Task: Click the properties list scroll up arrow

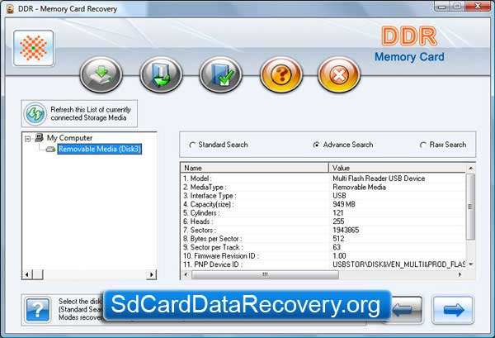Action: point(470,169)
